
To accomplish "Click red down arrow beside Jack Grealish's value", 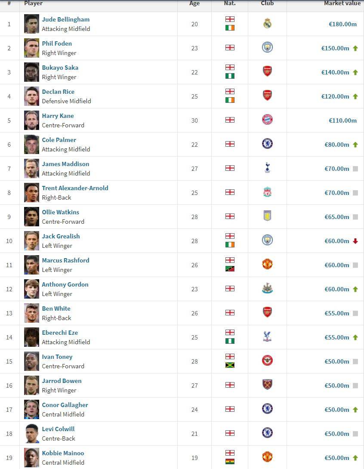I will tap(355, 241).
